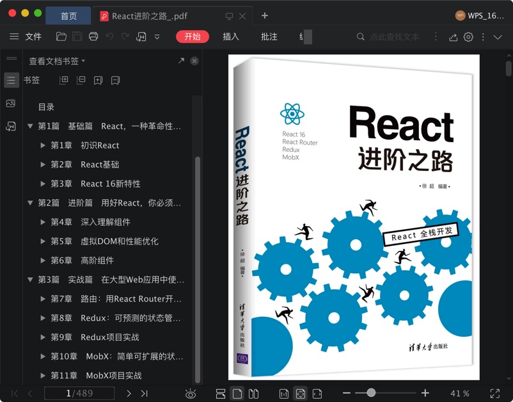Expand 第5章 虚拟DOM和性能优化 bookmark
Image resolution: width=513 pixels, height=402 pixels.
42,241
